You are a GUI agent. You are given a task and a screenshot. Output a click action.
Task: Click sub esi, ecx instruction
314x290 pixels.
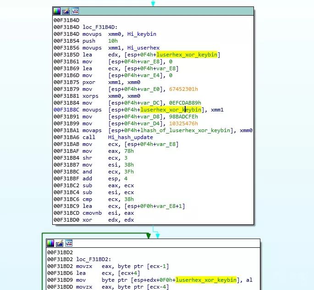tap(108, 192)
